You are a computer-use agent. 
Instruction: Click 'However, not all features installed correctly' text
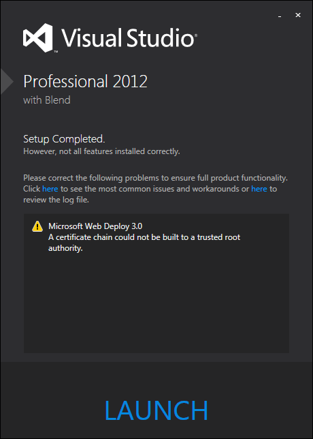tap(101, 151)
